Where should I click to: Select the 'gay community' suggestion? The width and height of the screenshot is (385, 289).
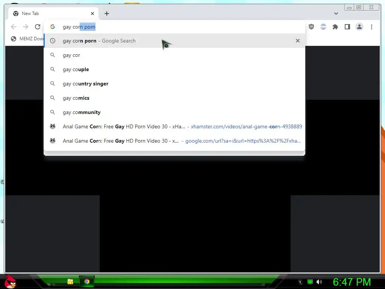tap(174, 112)
